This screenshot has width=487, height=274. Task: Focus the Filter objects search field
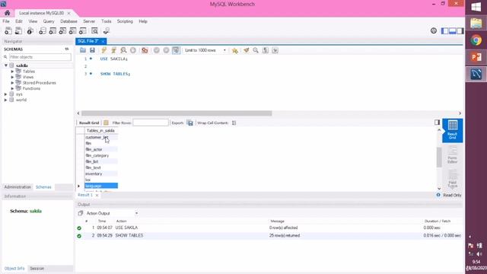[40, 57]
